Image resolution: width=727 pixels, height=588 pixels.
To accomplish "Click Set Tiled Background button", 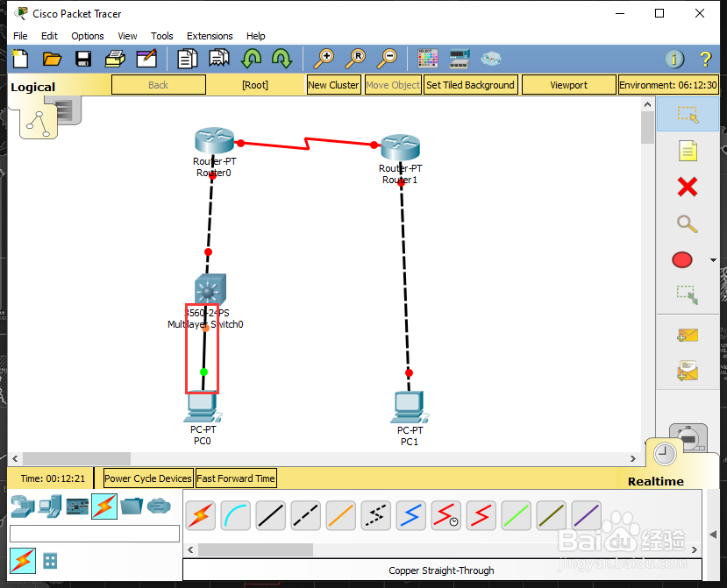I will tap(470, 85).
